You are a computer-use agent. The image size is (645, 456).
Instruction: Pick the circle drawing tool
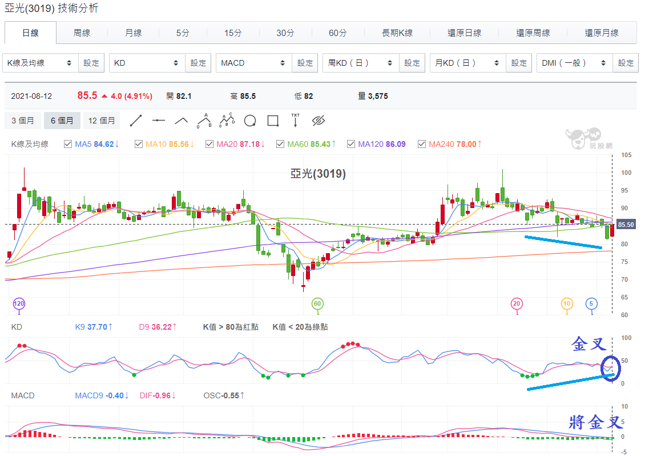tap(250, 121)
